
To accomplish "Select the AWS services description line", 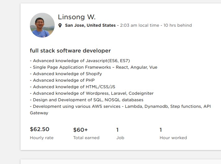I will click(120, 106).
